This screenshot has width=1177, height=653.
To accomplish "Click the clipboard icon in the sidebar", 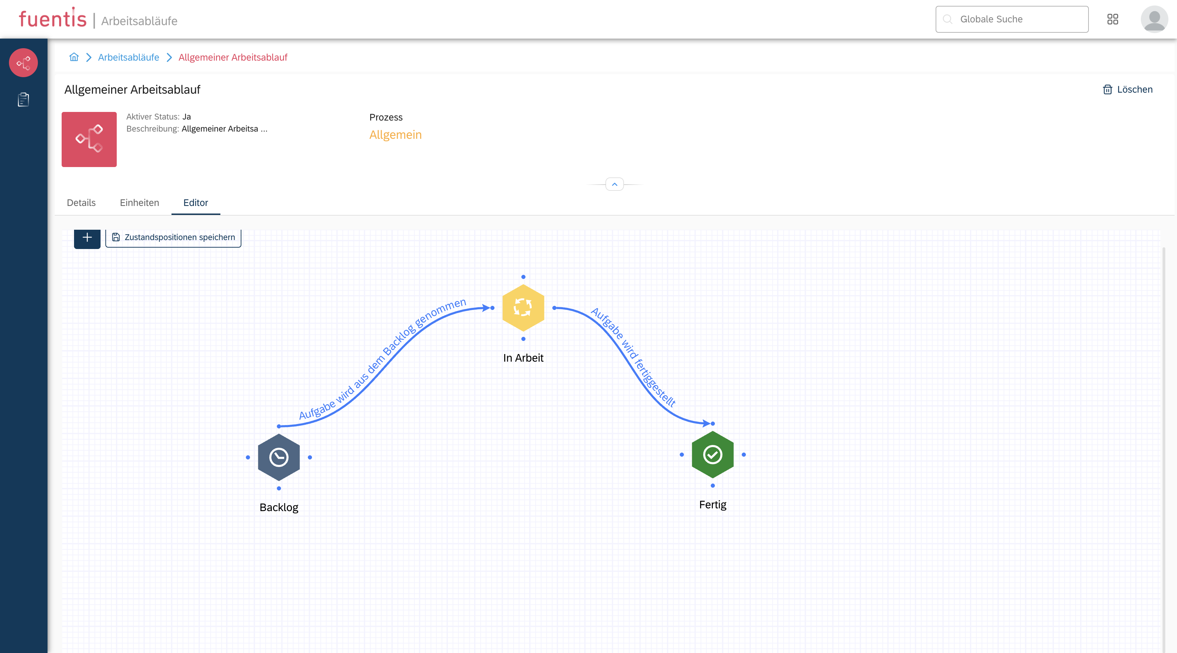I will coord(23,100).
